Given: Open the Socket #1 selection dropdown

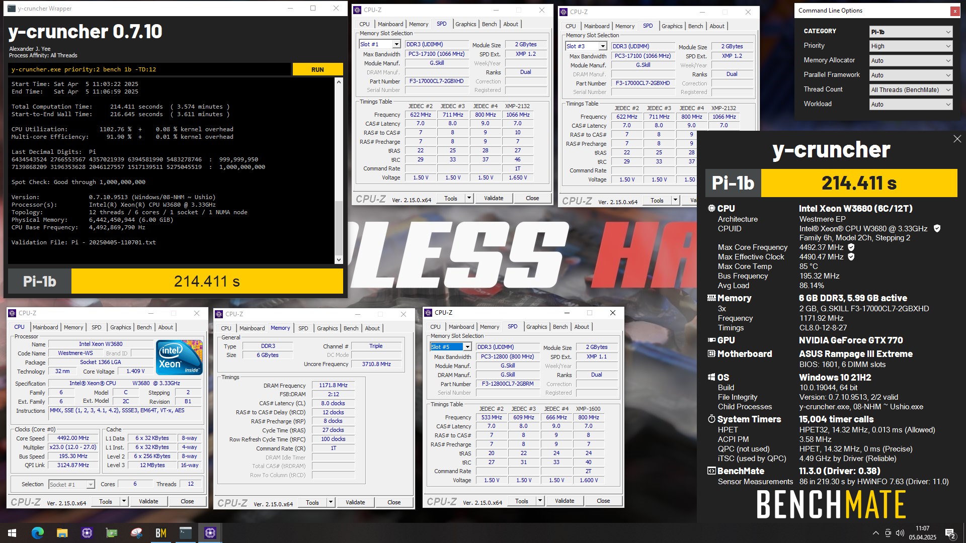Looking at the screenshot, I should pos(71,484).
